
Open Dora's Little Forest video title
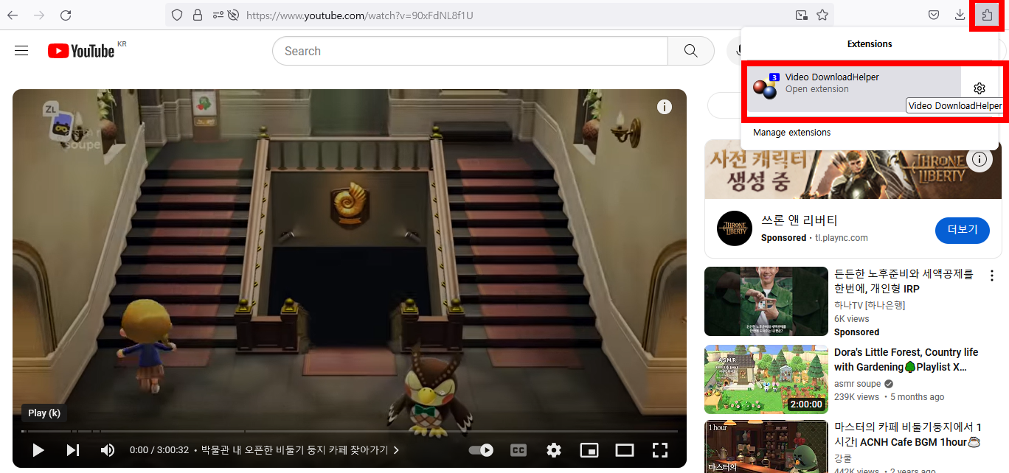coord(906,360)
